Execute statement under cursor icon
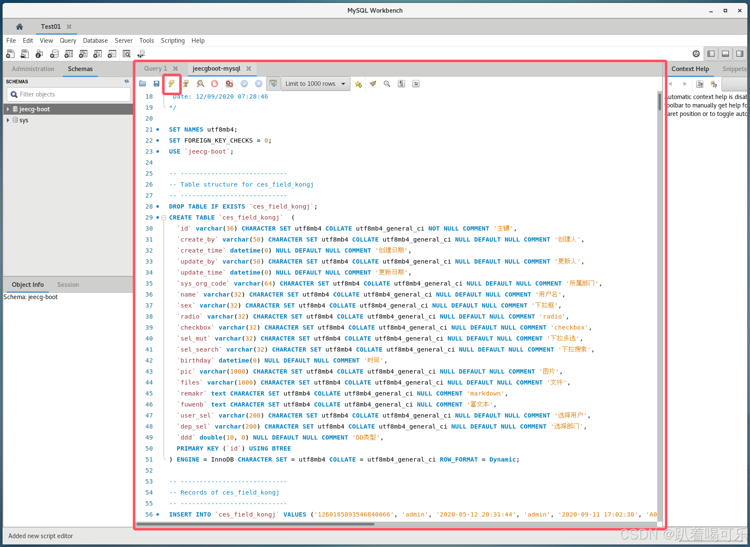The image size is (750, 547). 186,84
